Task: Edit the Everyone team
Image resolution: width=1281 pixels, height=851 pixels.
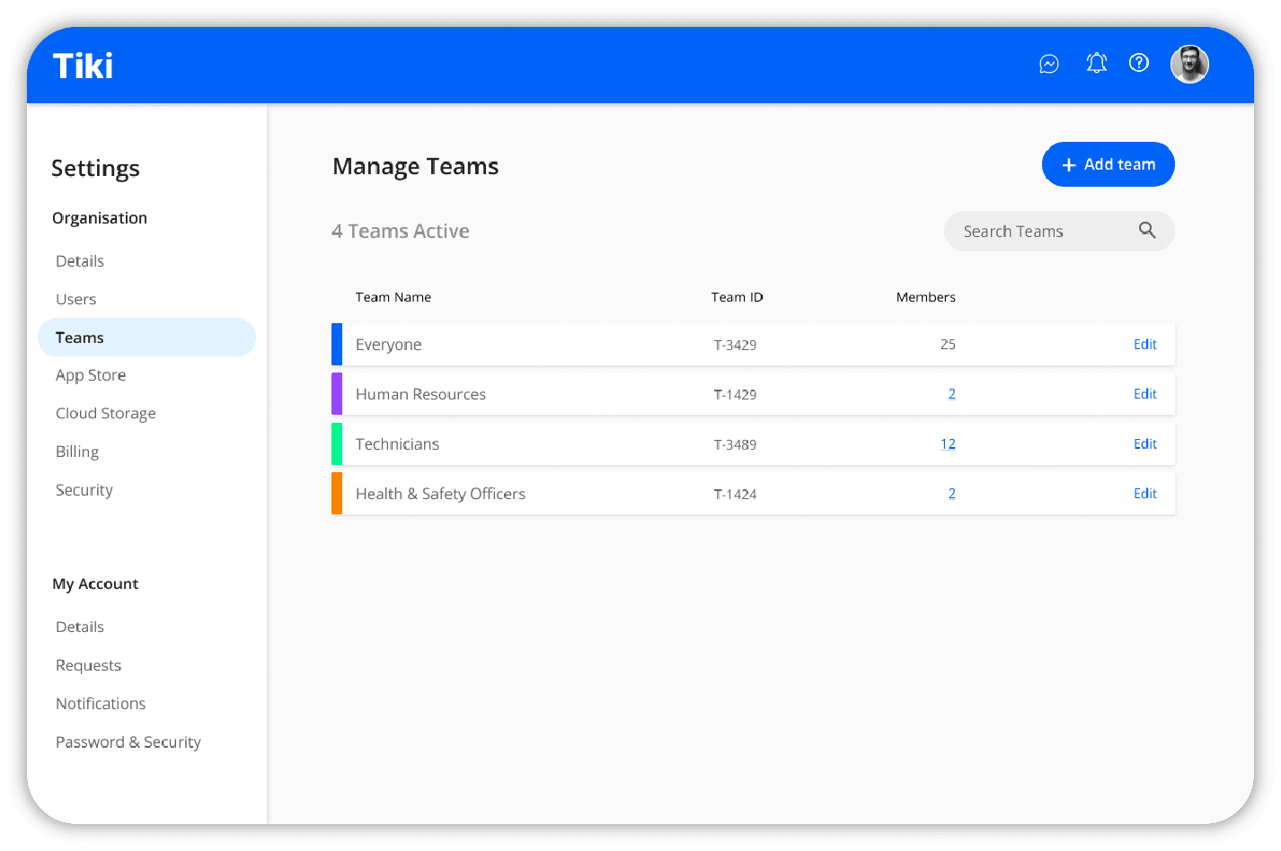Action: (x=1145, y=345)
